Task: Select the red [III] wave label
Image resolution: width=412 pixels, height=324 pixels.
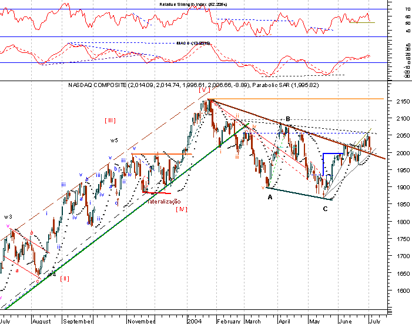Action: pos(110,121)
